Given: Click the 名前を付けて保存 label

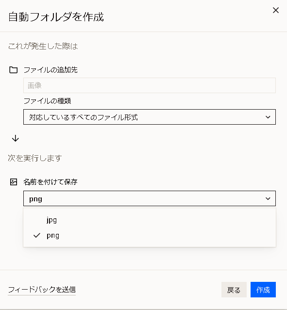Looking at the screenshot, I should [51, 182].
